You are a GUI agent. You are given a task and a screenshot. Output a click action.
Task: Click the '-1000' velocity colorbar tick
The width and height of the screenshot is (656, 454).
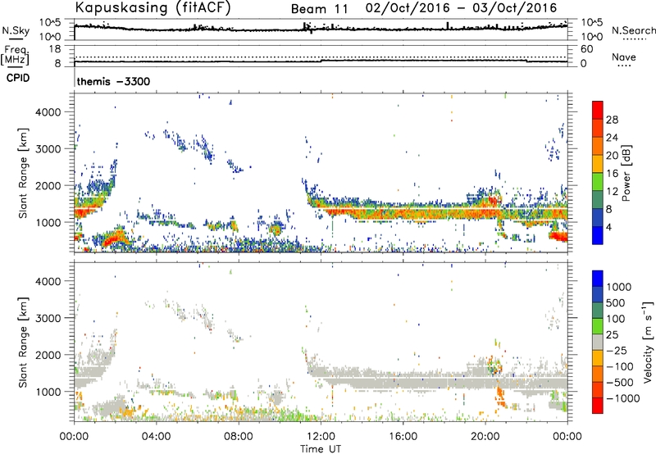click(x=623, y=398)
